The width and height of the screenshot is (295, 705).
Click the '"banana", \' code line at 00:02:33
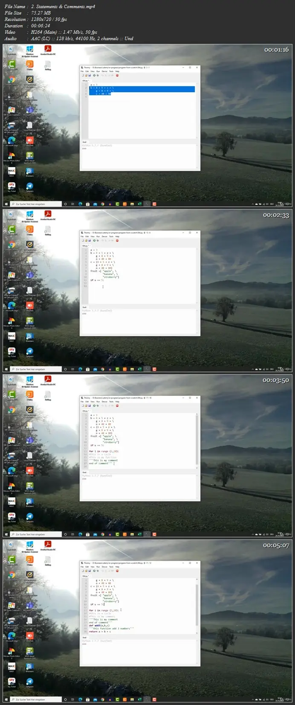[110, 274]
